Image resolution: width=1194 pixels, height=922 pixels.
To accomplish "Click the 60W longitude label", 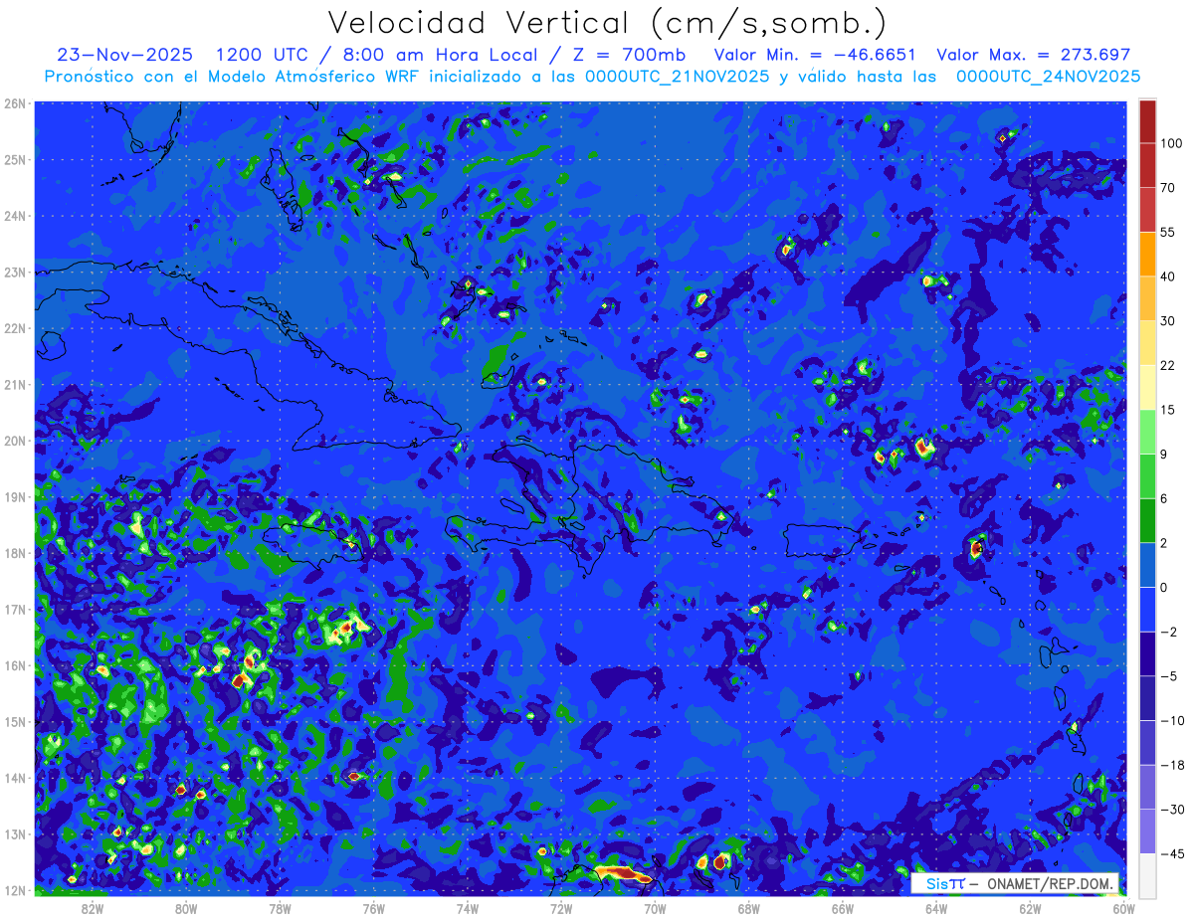I will (1124, 908).
